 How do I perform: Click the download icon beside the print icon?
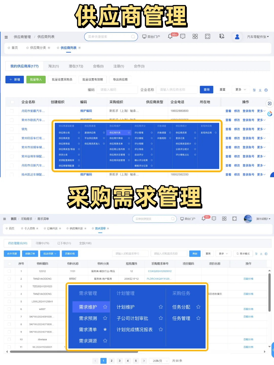[x=261, y=253]
